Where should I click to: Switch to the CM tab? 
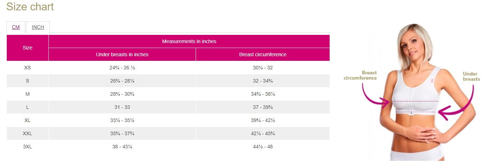16,27
